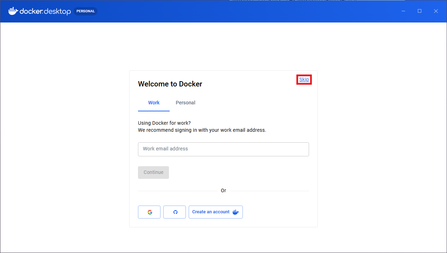Screen dimensions: 447x253
Task: Skip the Docker sign-in step
Action: 304,80
